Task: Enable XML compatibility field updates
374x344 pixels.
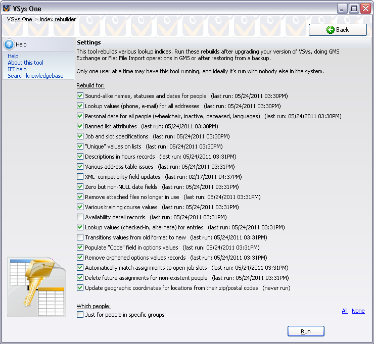Action: tap(80, 177)
